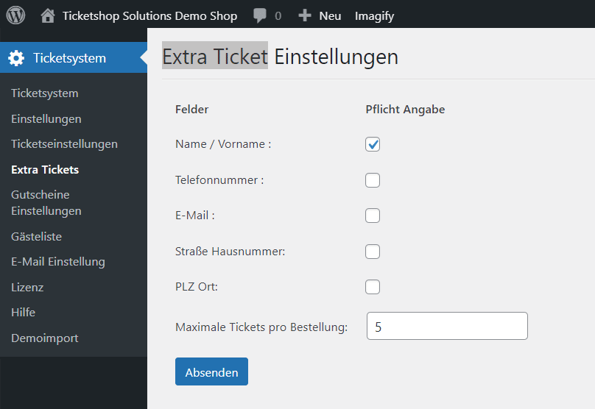Screen dimensions: 595x409
Task: Click the Straße Hausnummer label
Action: click(230, 252)
